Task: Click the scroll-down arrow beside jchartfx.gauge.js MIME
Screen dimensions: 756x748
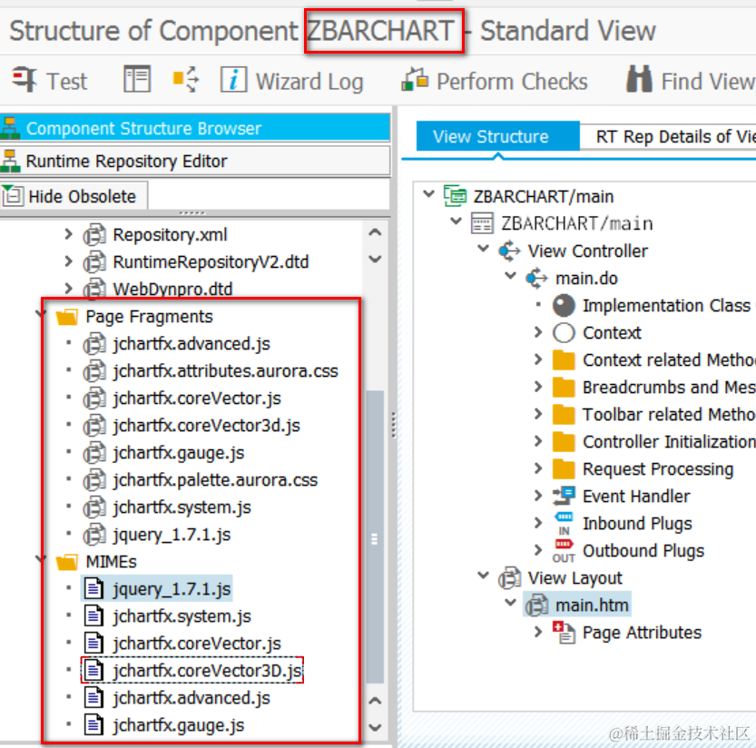Action: tap(375, 726)
